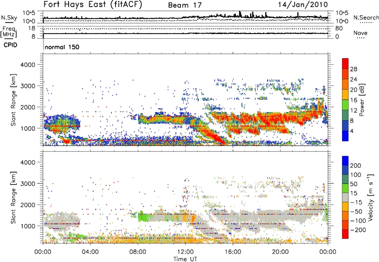Click the 'Slant Range [km]' label of the velocity panel
Image resolution: width=379 pixels, height=262 pixels.
[x=13, y=198]
